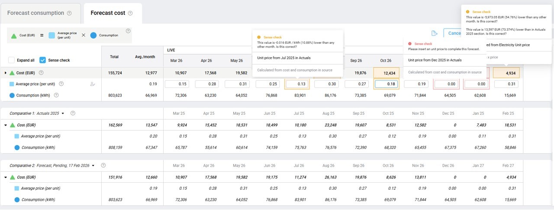Screen dimensions: 554x210
Task: Open help icon beside Forecast consumption
Action: [69, 13]
